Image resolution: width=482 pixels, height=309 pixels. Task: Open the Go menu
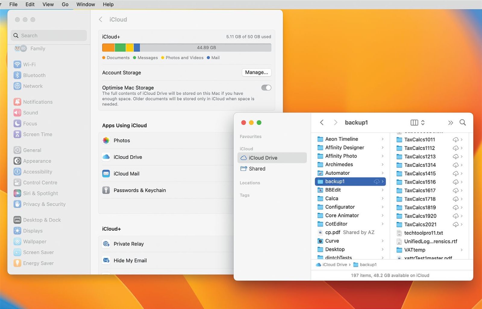click(65, 4)
